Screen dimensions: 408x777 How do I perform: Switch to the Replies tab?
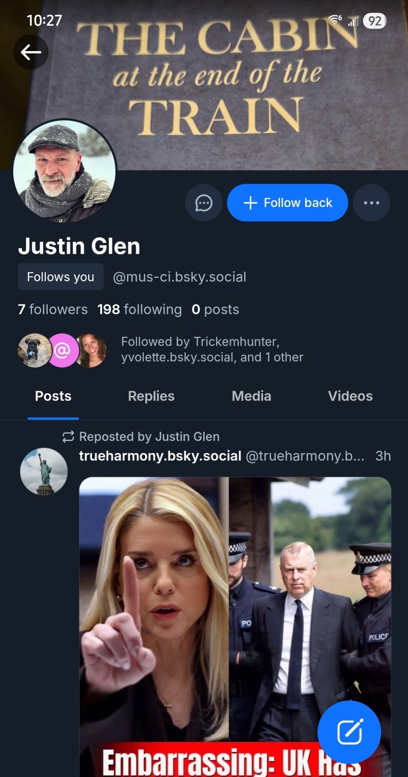click(x=151, y=396)
